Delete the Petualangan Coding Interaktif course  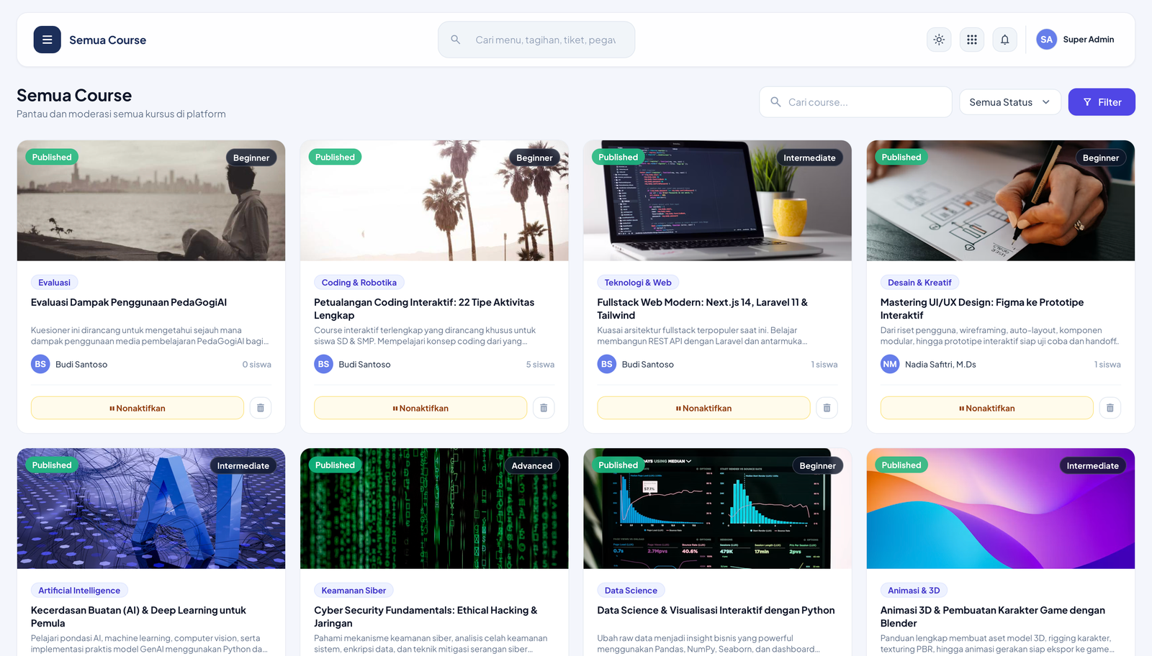pos(544,408)
